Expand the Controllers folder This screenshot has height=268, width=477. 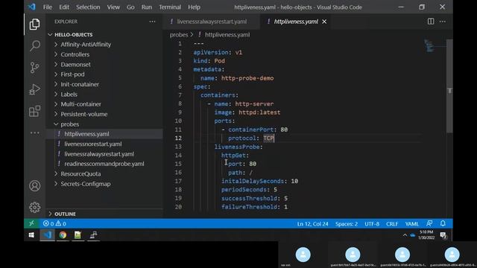(x=105, y=54)
